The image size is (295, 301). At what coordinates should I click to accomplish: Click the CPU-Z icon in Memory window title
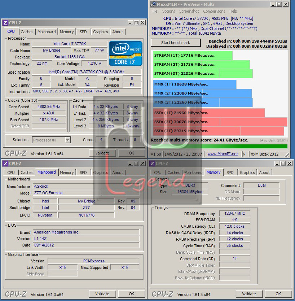coord(152,163)
